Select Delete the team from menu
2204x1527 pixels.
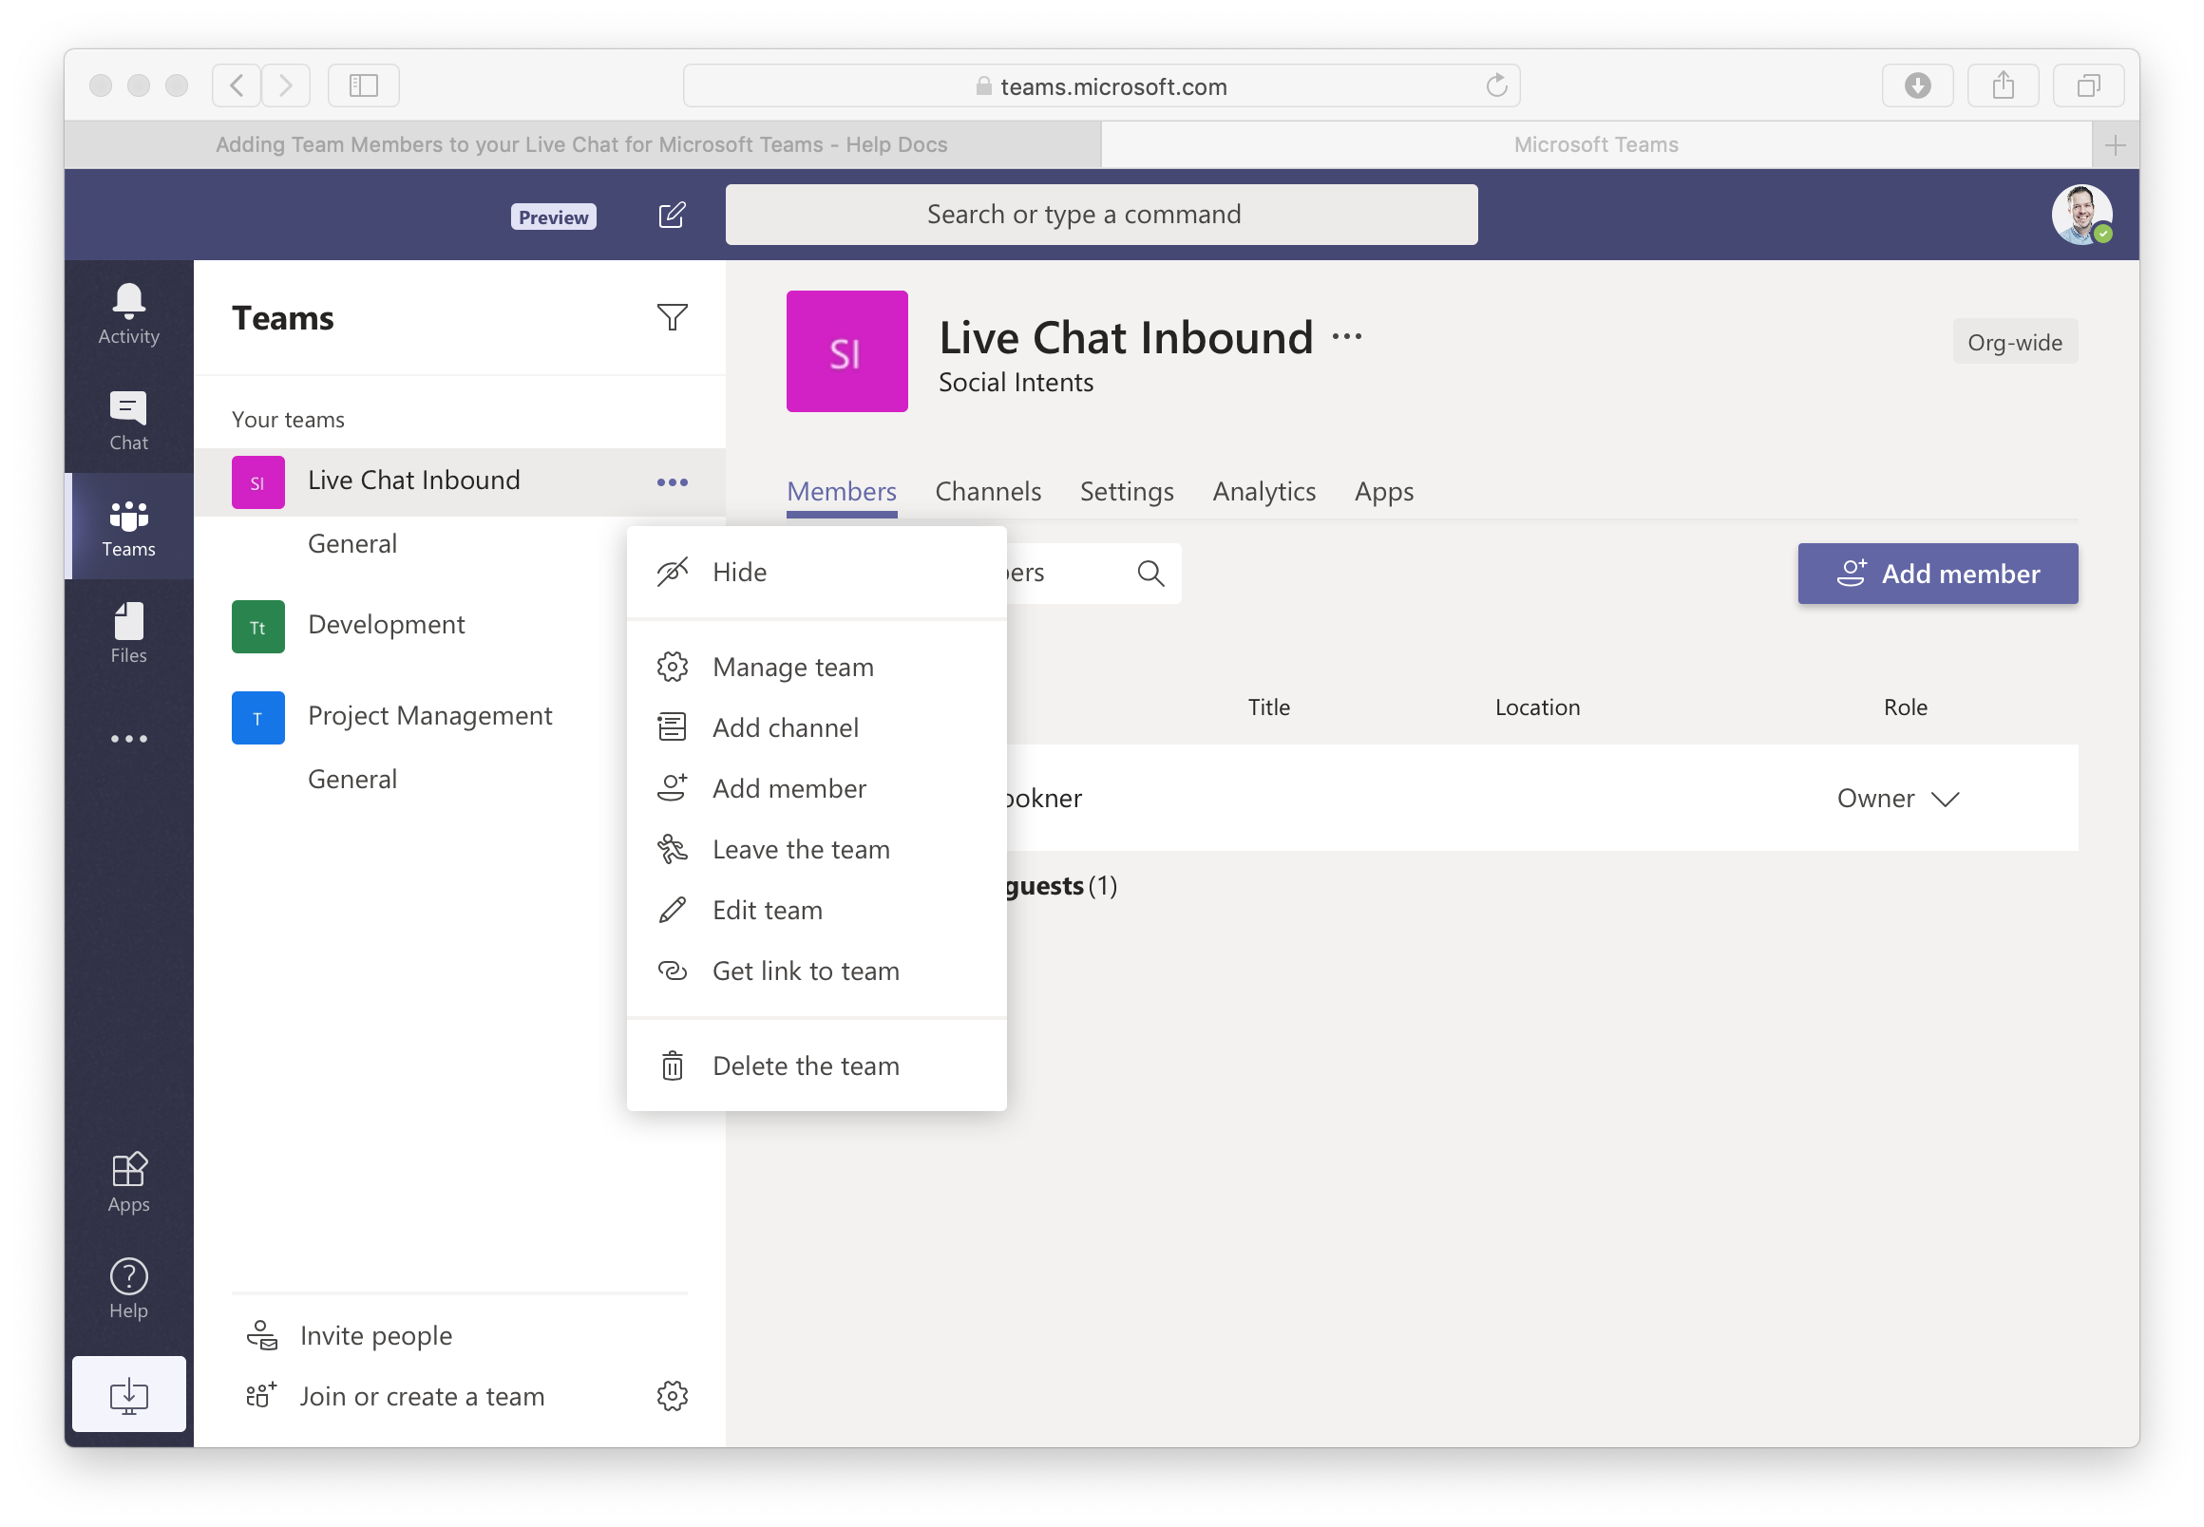(x=805, y=1065)
